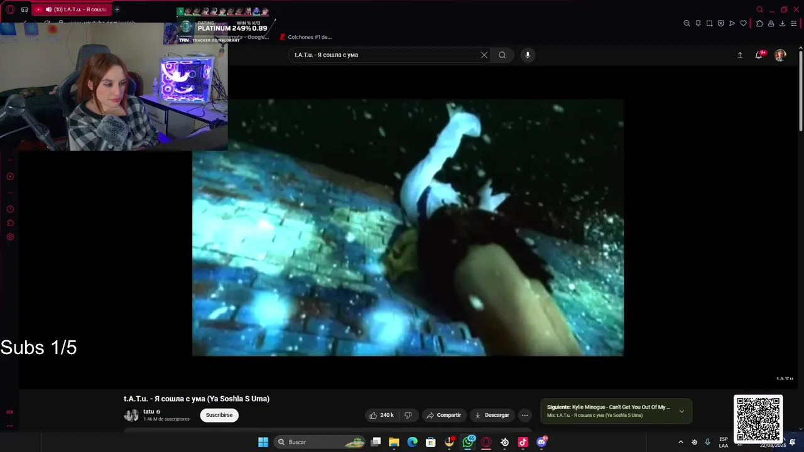804x452 pixels.
Task: Click the zoom out magnifier icon
Action: 687,23
